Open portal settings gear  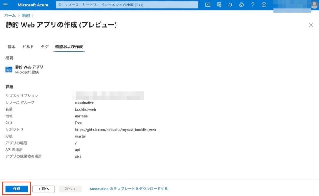[x=241, y=5]
